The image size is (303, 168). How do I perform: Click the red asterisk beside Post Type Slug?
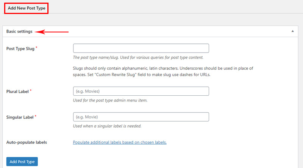pyautogui.click(x=36, y=48)
